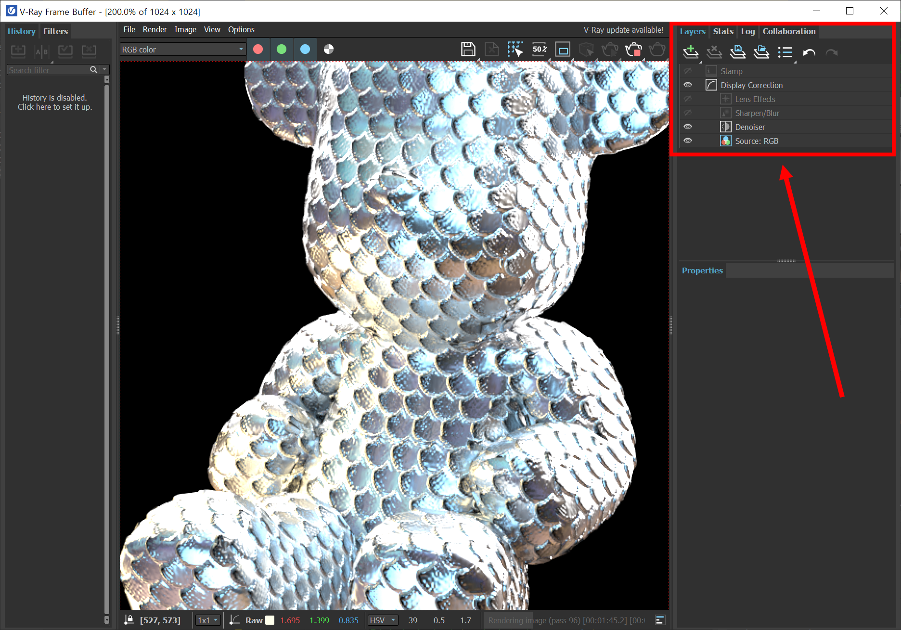Open the Options menu
The image size is (901, 630).
241,29
